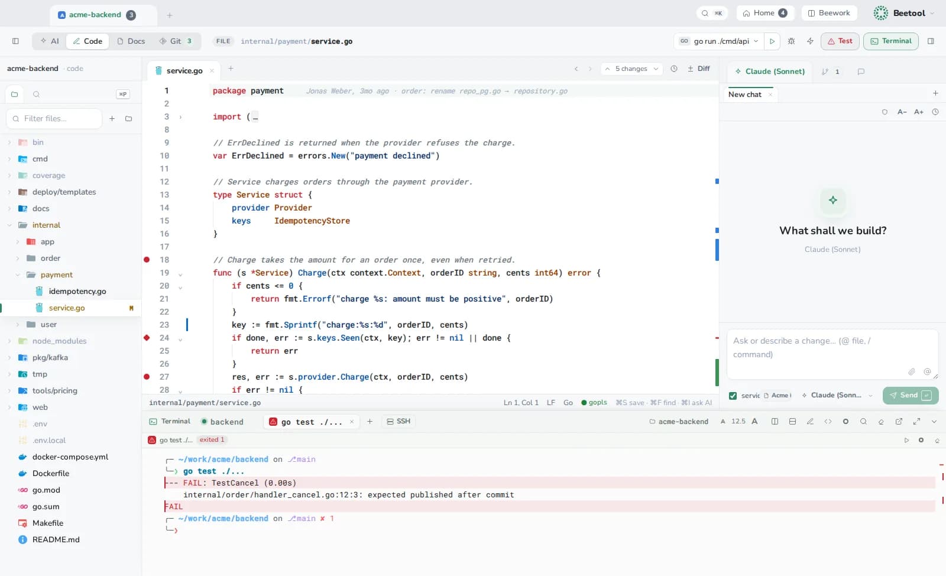Send the chat message

coord(911,396)
